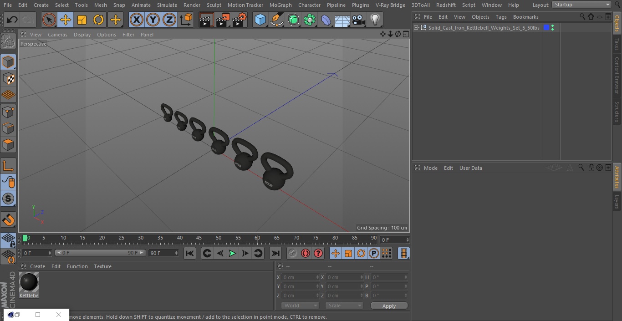622x321 pixels.
Task: Open the Layout dropdown showing Startup
Action: [x=581, y=5]
